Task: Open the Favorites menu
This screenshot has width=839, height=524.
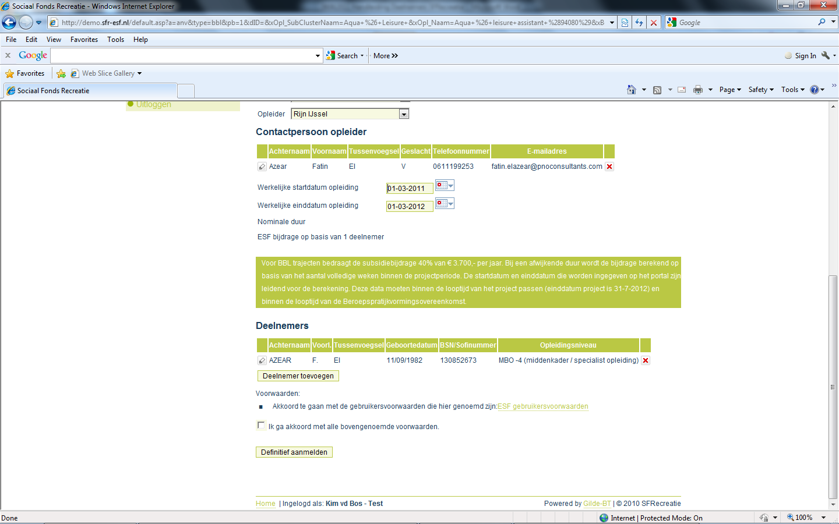Action: pyautogui.click(x=84, y=40)
